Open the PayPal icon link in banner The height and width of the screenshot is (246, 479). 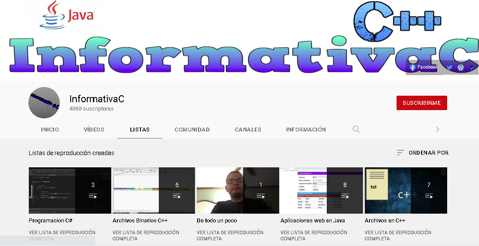pyautogui.click(x=472, y=67)
